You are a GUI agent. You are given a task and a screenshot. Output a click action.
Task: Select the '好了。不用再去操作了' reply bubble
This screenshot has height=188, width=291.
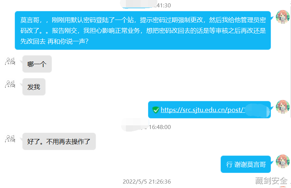[x=59, y=142]
